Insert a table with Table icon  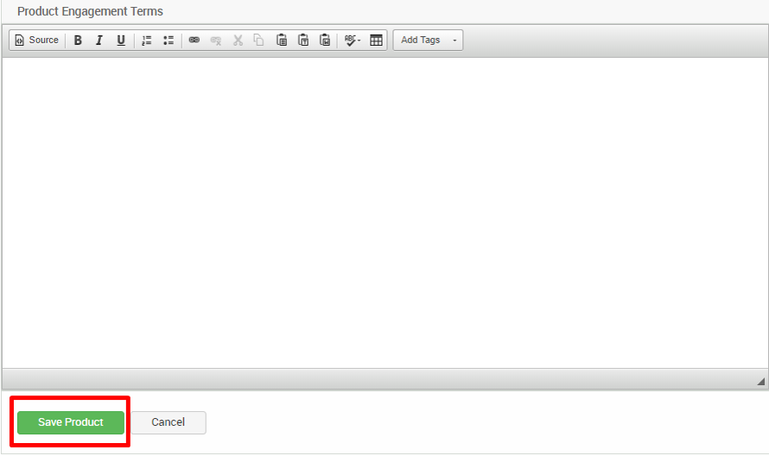[376, 41]
